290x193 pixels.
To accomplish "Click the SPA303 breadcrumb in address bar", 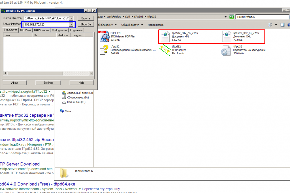I will click(x=139, y=17).
